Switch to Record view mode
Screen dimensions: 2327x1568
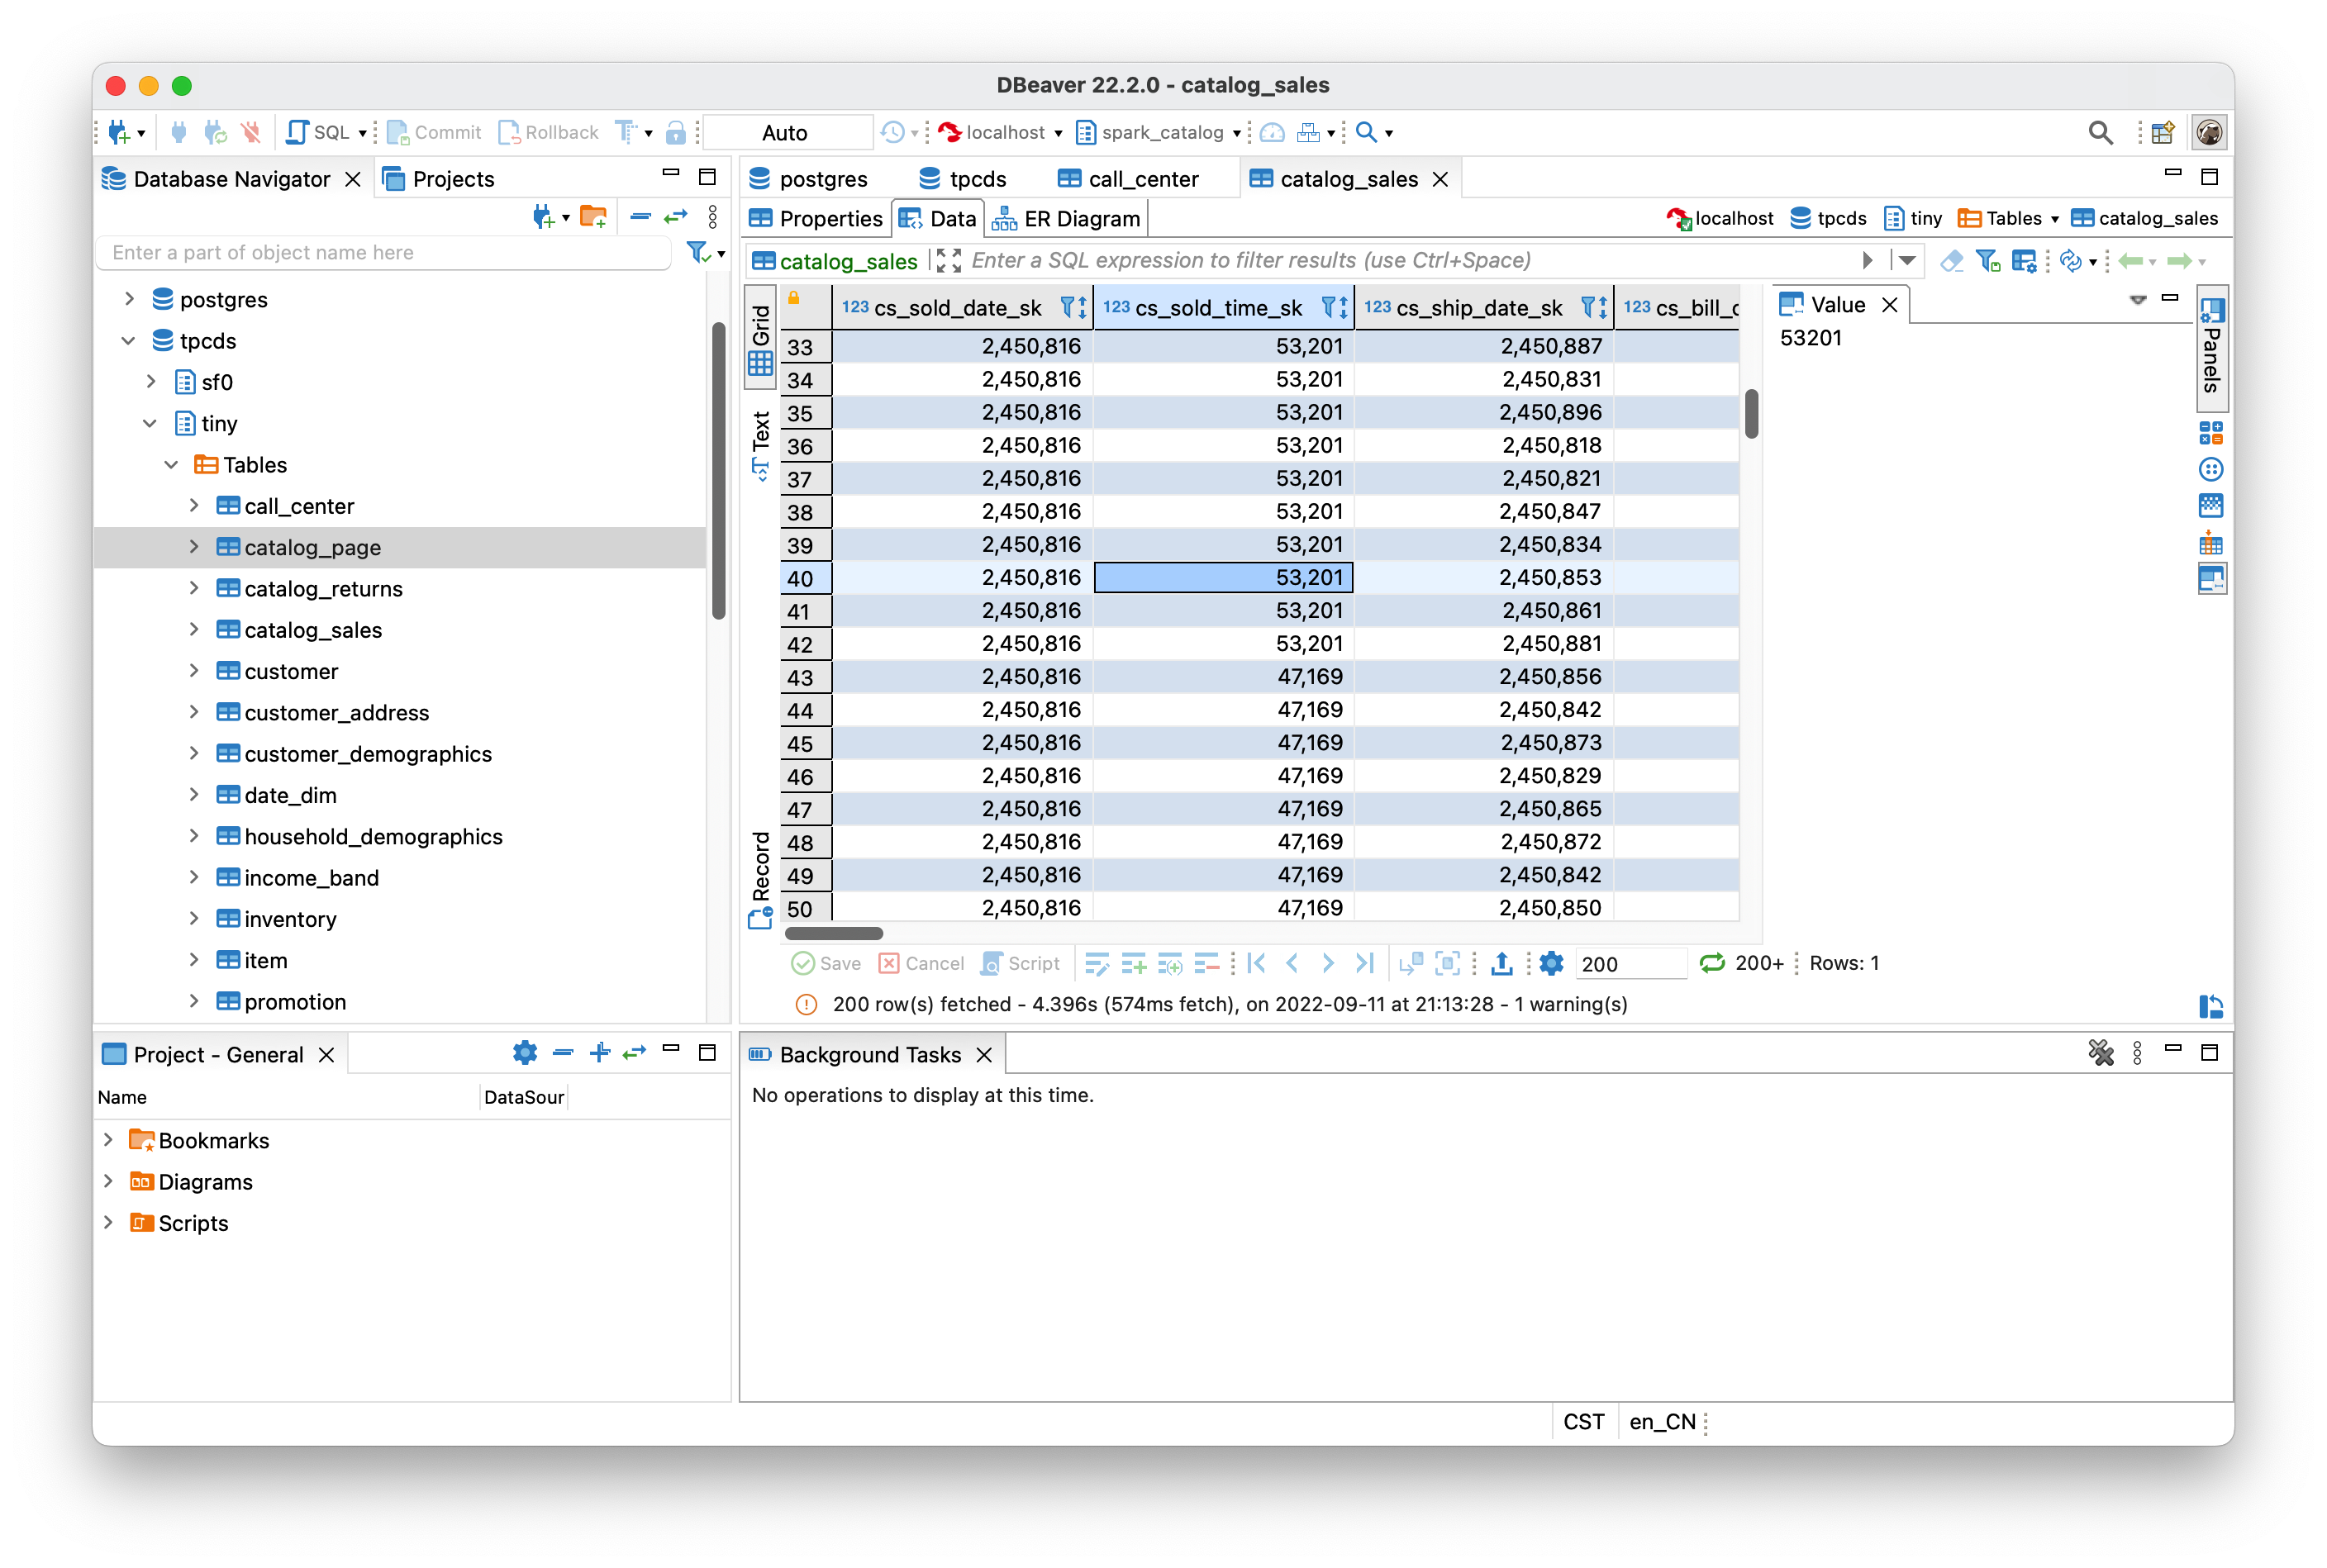coord(761,879)
